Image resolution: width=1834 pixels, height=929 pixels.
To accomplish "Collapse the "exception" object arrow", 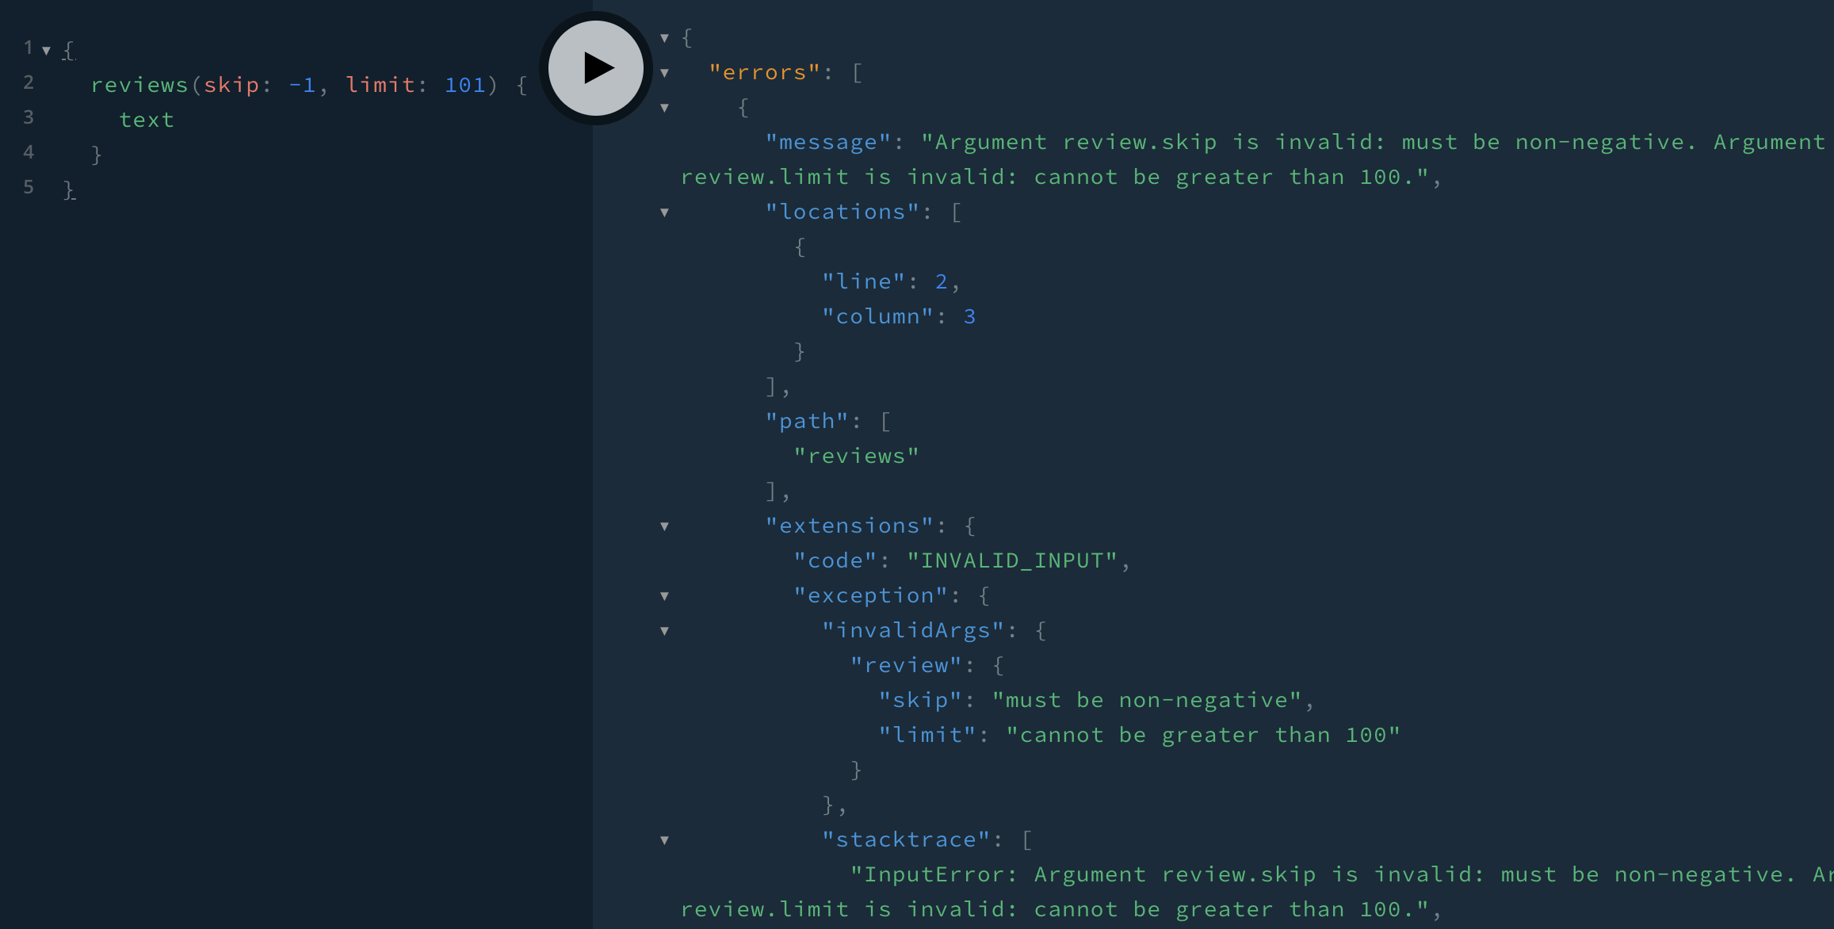I will point(665,596).
